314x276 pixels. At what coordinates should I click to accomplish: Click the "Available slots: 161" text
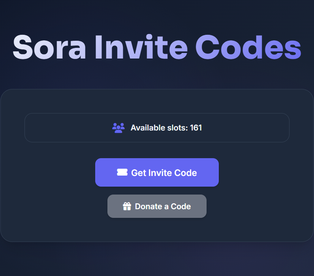pos(166,128)
